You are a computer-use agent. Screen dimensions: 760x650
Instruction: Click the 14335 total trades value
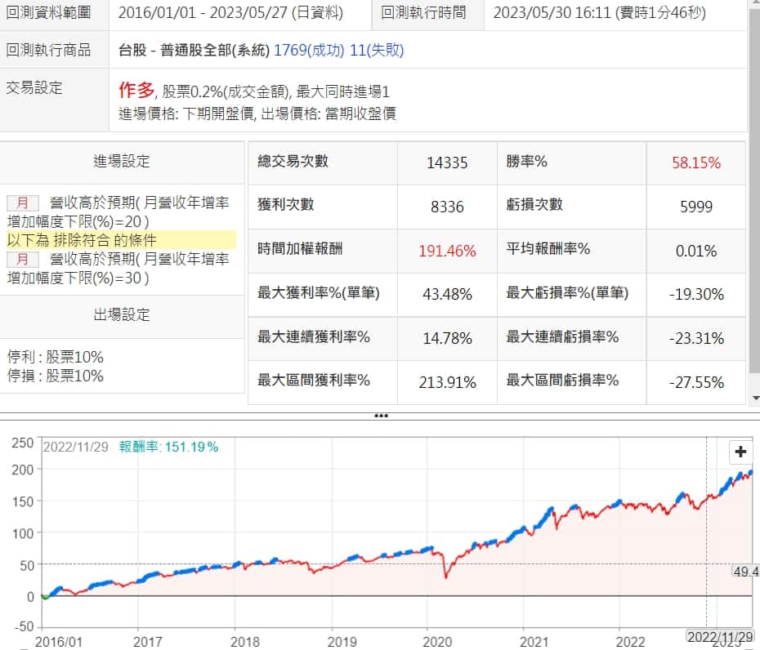(x=447, y=163)
